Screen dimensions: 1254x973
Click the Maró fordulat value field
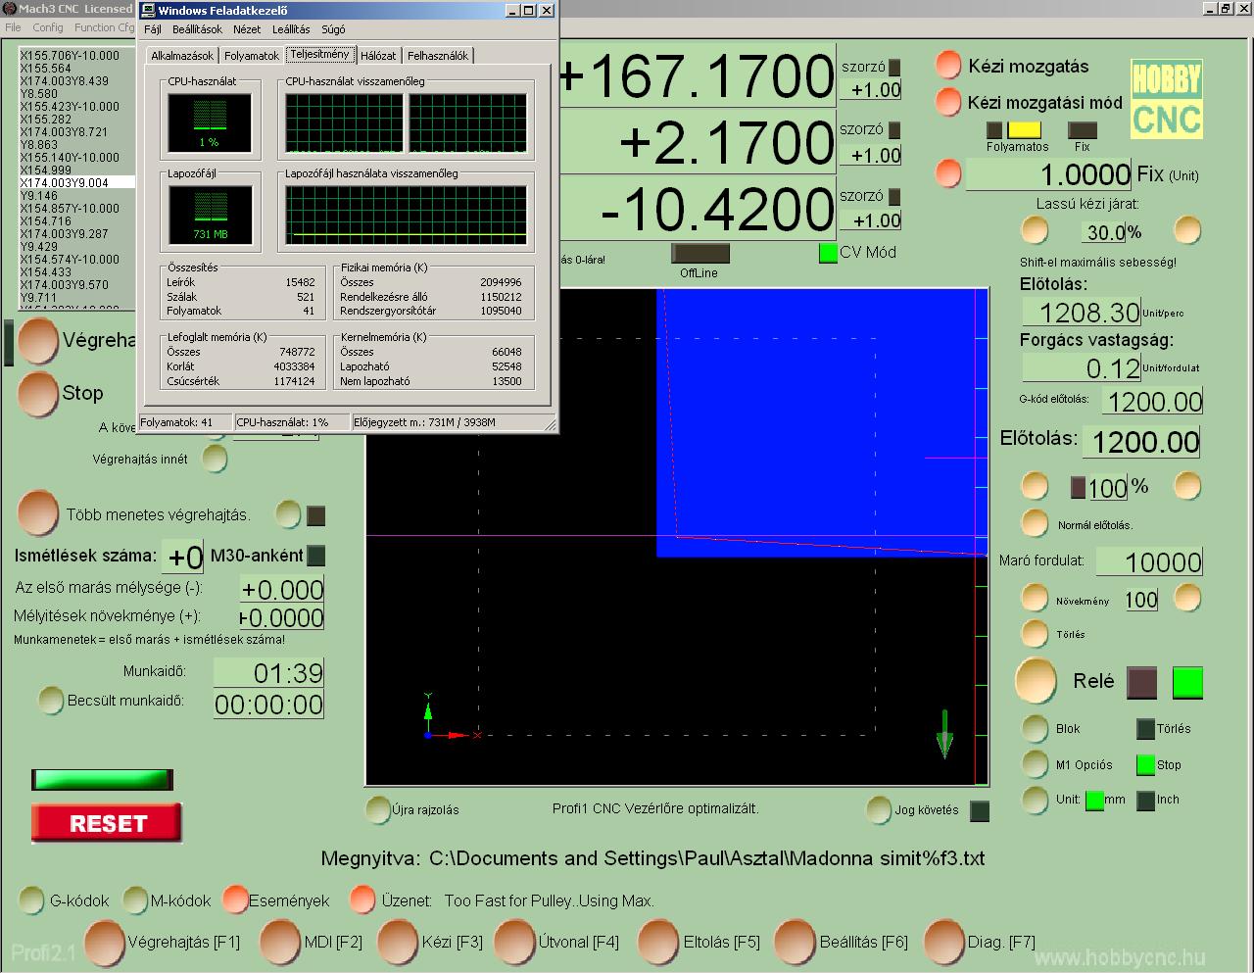[x=1148, y=561]
